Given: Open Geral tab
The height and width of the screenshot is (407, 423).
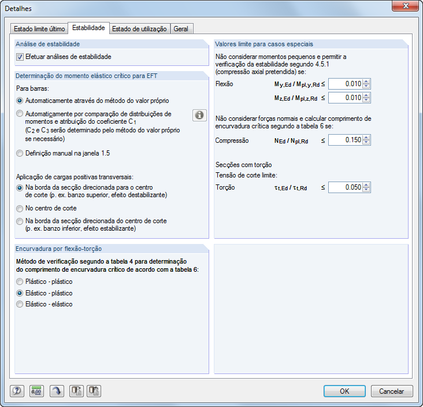Looking at the screenshot, I should coord(181,29).
